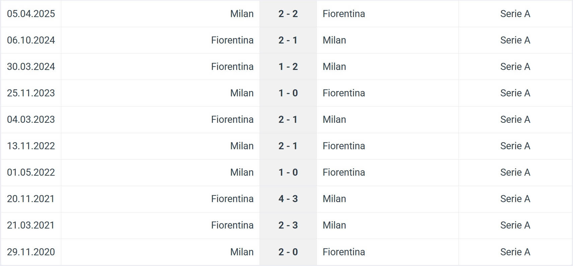Select the date 25.11.2023
This screenshot has width=573, height=266.
(x=31, y=93)
